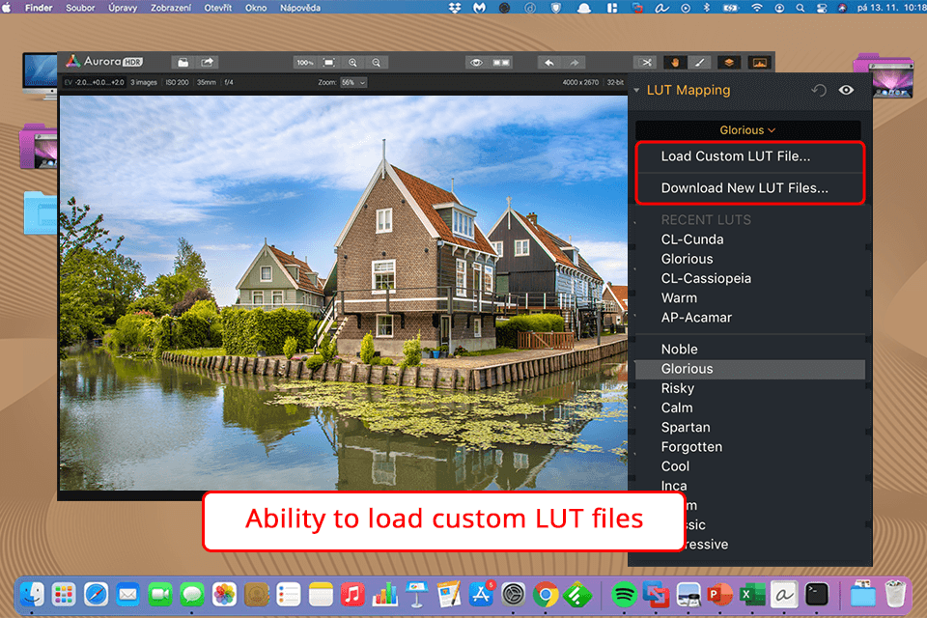Image resolution: width=927 pixels, height=618 pixels.
Task: Open Wi-Fi status in menu bar
Action: 757,8
